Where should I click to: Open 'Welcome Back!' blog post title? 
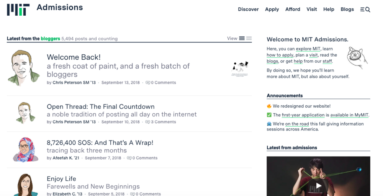[x=74, y=57]
